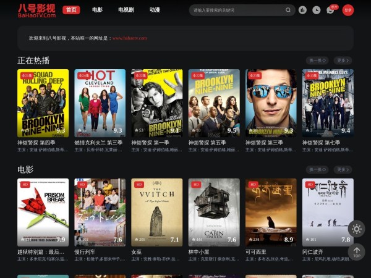371x278 pixels.
Task: Click the 八号影视 site logo
Action: point(36,10)
